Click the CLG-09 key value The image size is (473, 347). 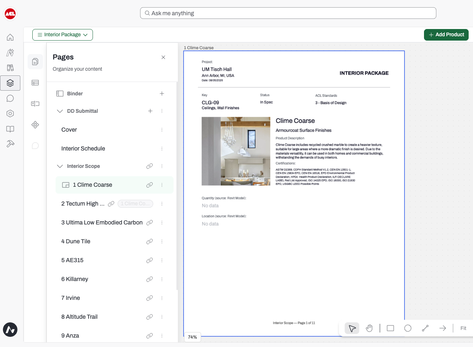point(211,103)
